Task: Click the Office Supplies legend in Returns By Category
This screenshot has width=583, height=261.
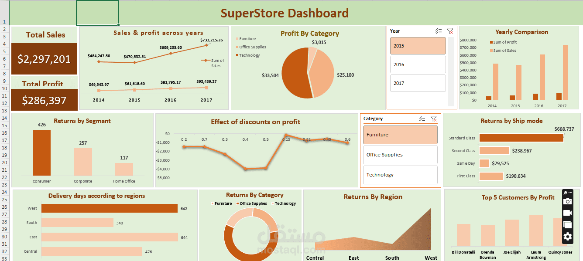Action: coord(251,203)
